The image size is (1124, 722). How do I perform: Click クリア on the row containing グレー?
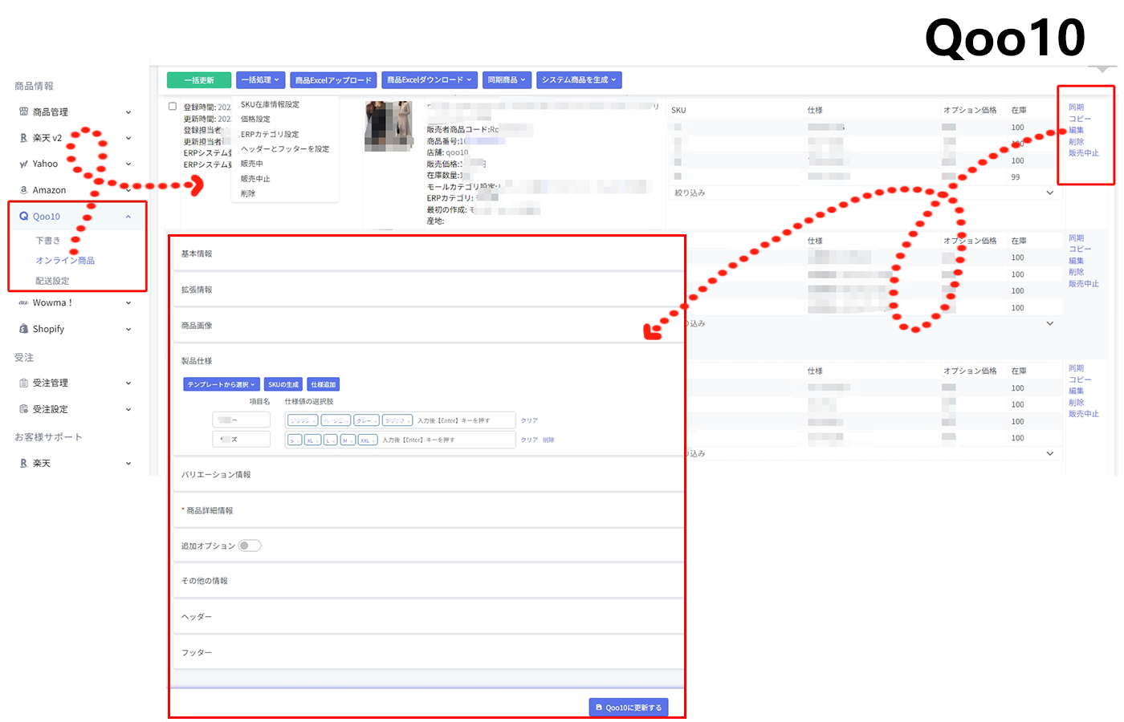(x=529, y=420)
